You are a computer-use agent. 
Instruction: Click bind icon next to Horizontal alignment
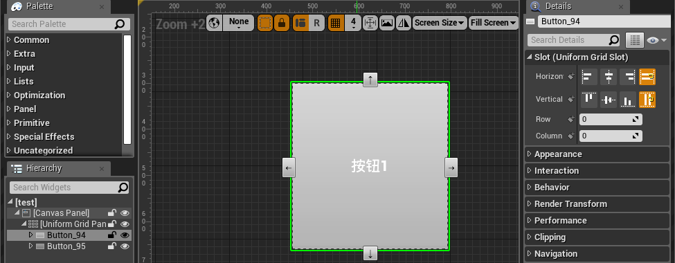(x=571, y=77)
